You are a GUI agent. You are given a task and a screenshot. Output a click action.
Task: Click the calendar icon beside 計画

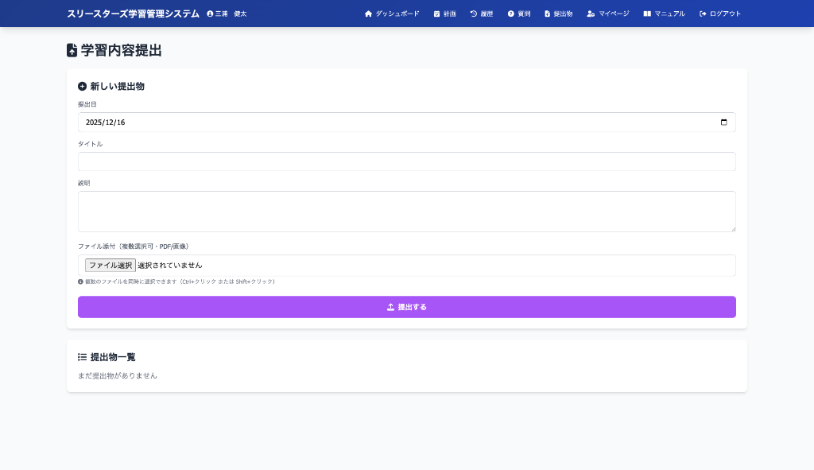(436, 14)
